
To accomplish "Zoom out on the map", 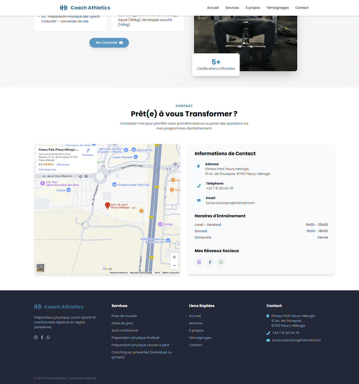I will 174,266.
